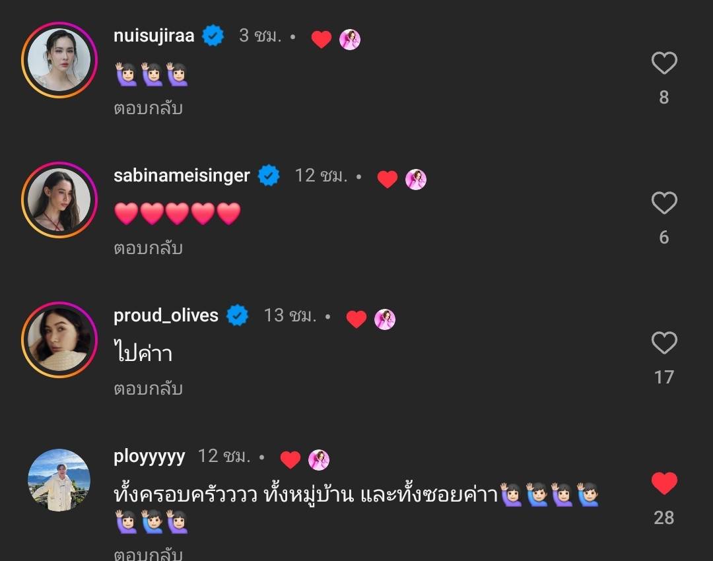Tap the ployyyyy username
This screenshot has width=713, height=561.
click(149, 457)
